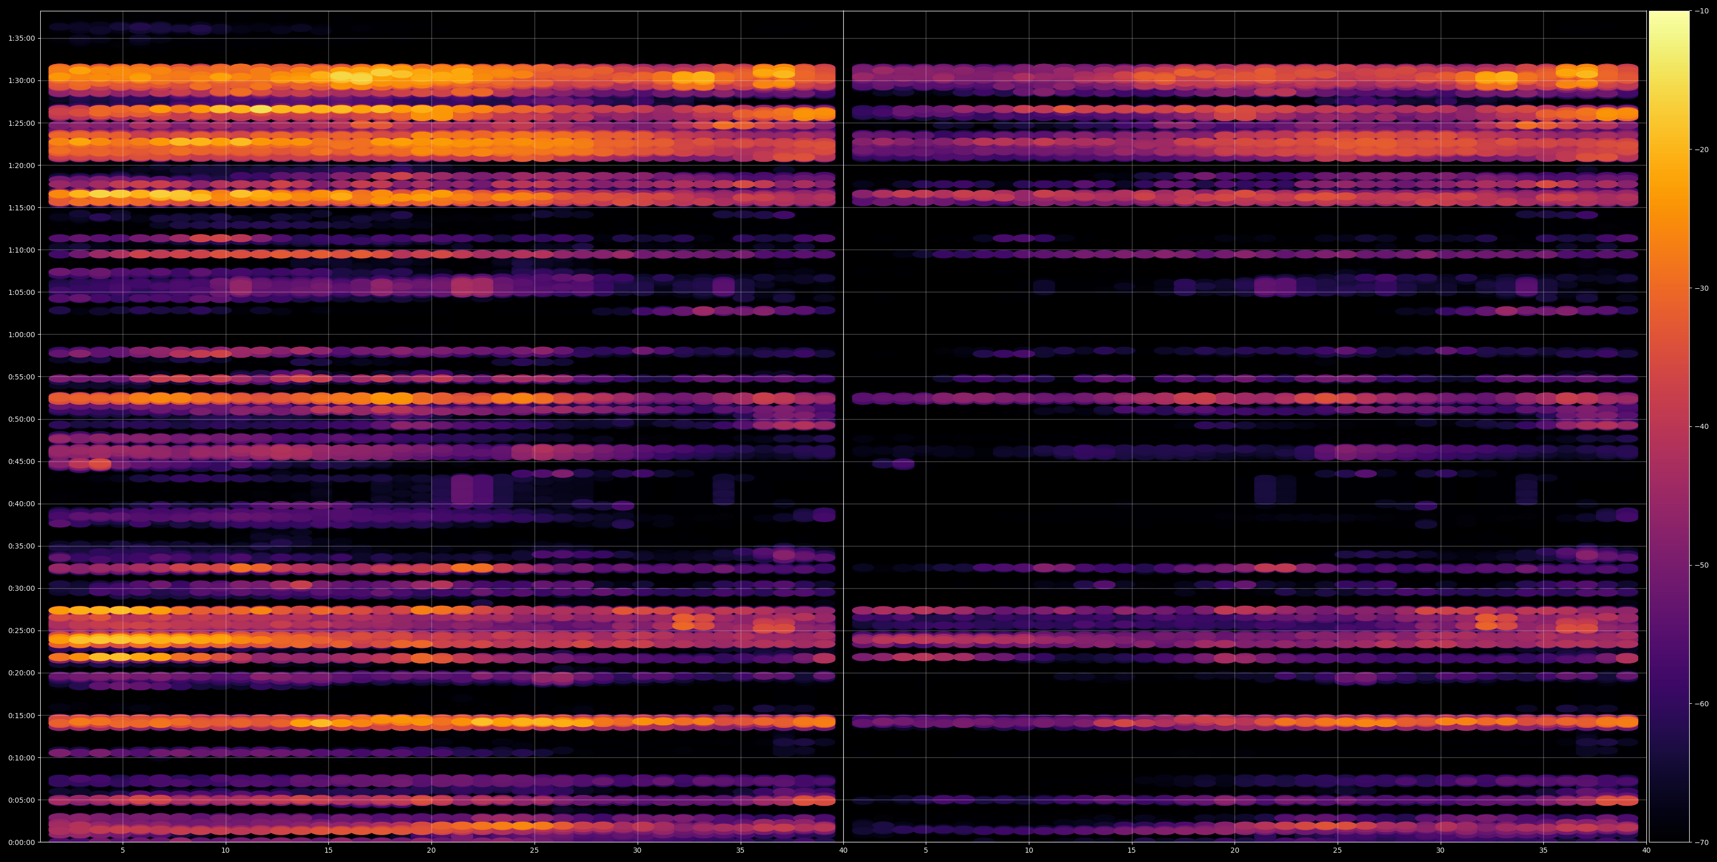Select the 1:30:00 time label
Image resolution: width=1717 pixels, height=862 pixels.
(21, 80)
